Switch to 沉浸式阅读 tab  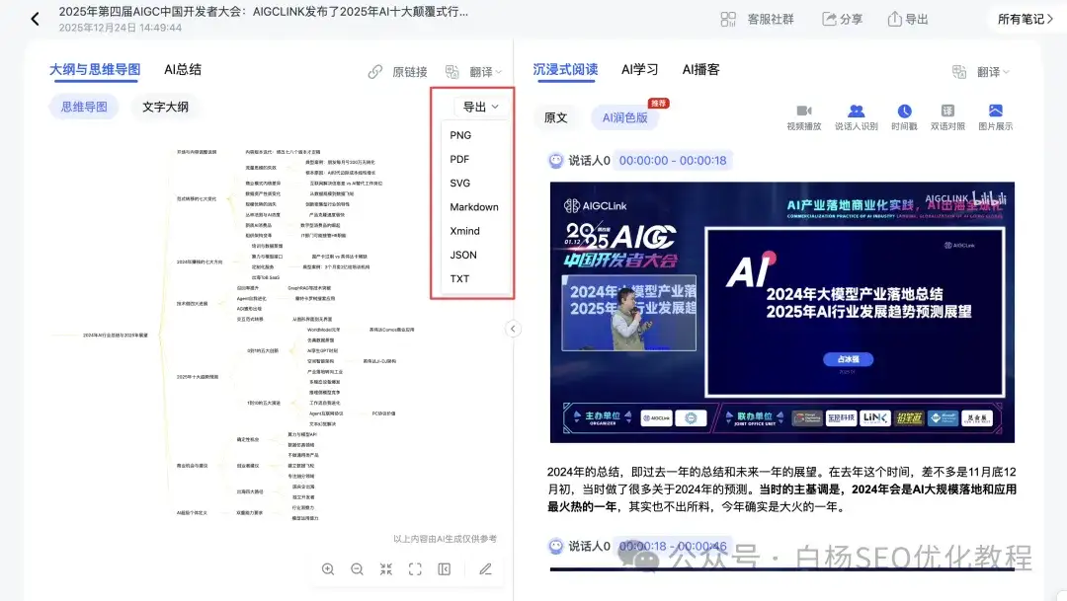point(565,69)
